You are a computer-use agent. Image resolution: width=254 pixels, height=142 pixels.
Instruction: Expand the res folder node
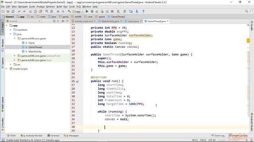tap(11, 64)
